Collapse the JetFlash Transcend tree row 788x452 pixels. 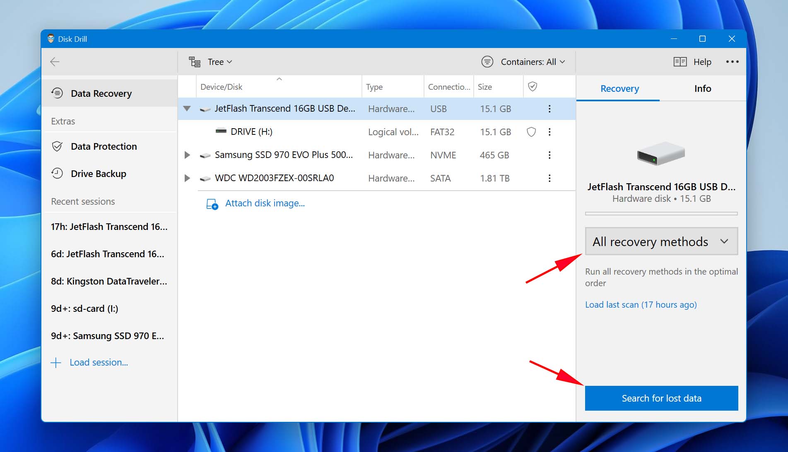coord(187,109)
